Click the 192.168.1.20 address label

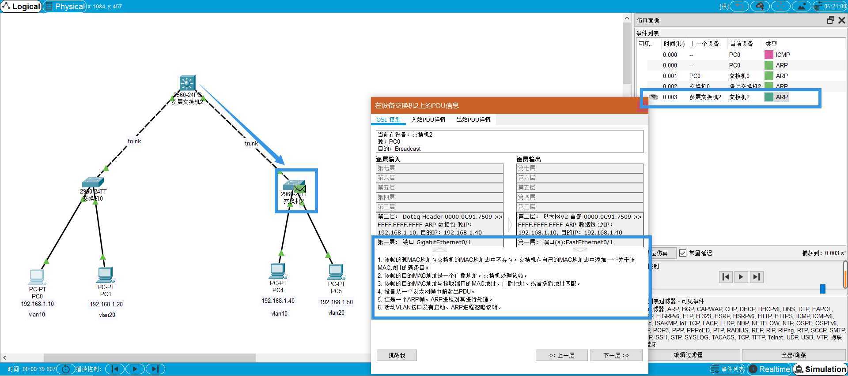(x=106, y=304)
